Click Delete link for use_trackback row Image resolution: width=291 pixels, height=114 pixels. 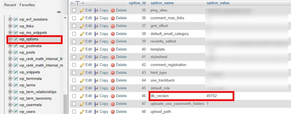coord(121,80)
